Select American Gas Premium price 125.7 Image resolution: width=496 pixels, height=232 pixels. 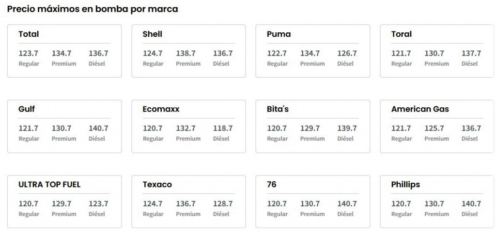pyautogui.click(x=434, y=129)
